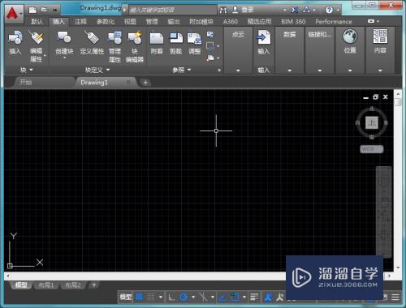Click the help question mark icon

click(329, 10)
